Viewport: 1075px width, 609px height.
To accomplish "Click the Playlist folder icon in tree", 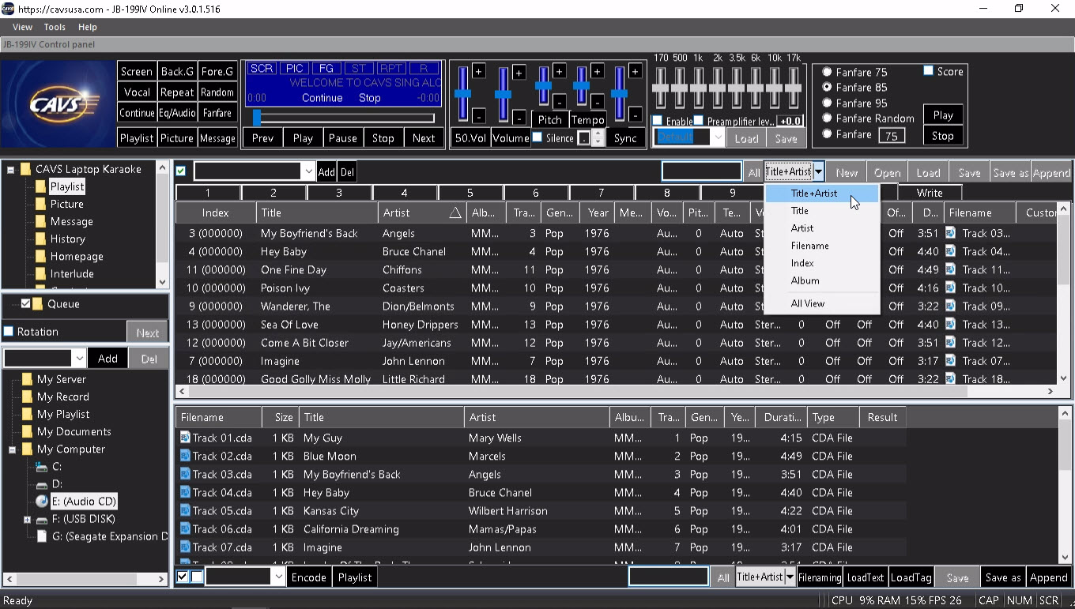I will [40, 187].
